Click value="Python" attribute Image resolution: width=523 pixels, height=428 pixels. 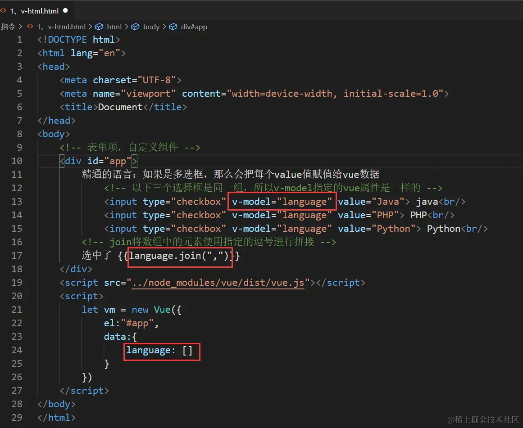point(377,229)
